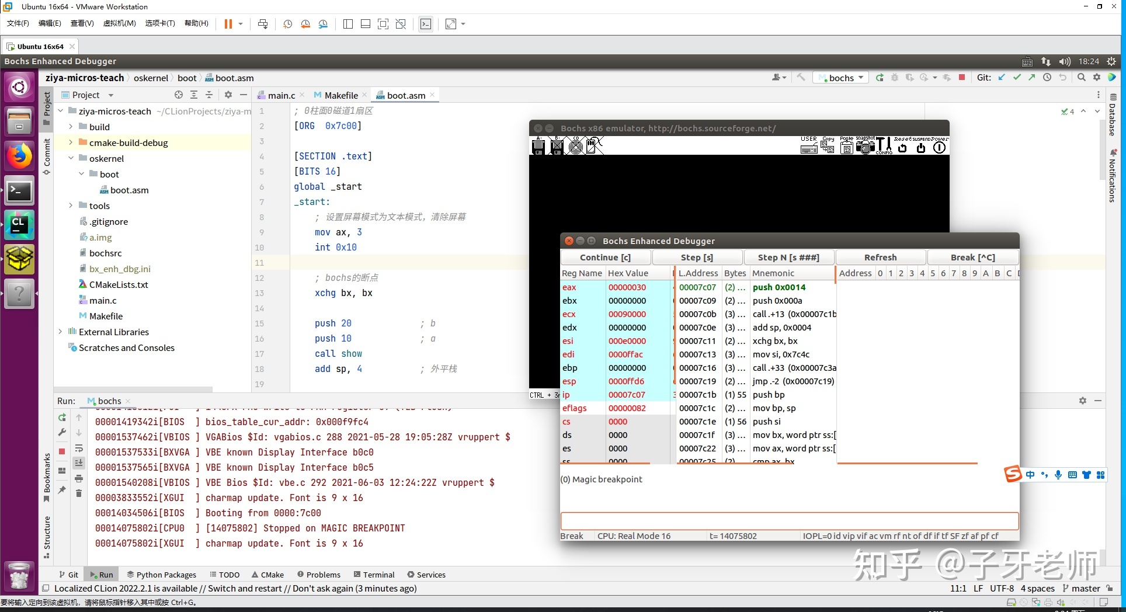Open IDE settings gear in toolbar

click(x=1096, y=78)
